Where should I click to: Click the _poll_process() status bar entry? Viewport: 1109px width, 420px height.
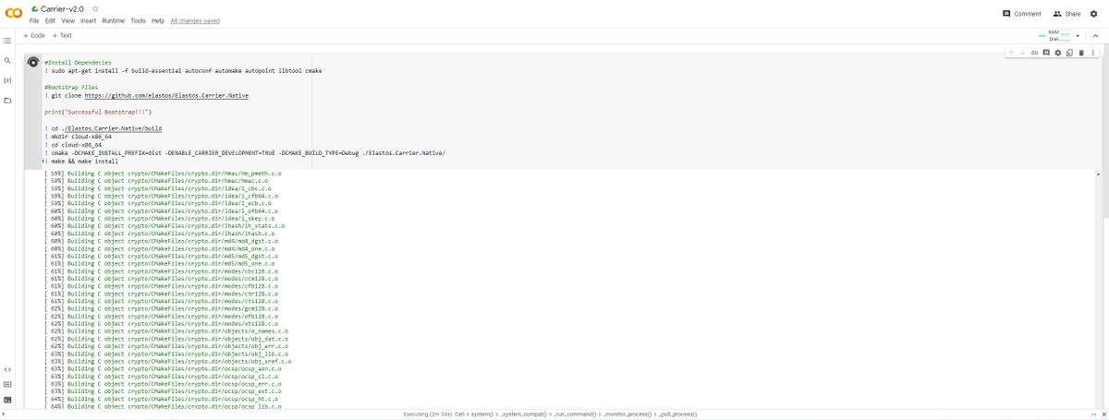point(677,414)
